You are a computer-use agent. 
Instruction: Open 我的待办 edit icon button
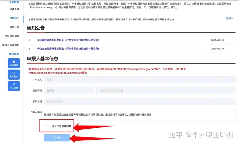pyautogui.click(x=14, y=75)
